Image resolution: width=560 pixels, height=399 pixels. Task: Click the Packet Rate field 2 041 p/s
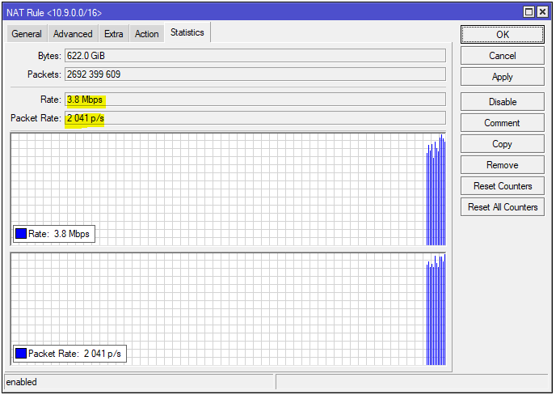pos(255,118)
